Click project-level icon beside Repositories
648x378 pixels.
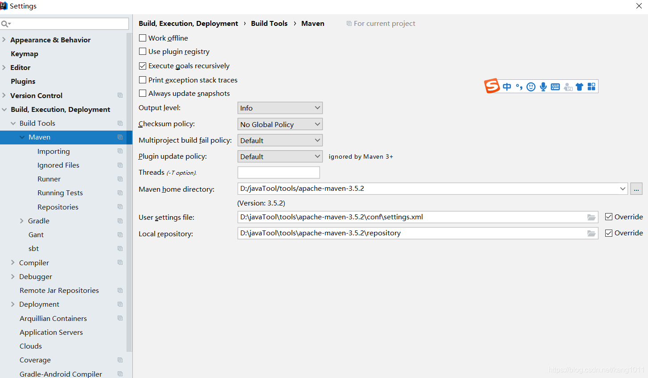point(120,207)
